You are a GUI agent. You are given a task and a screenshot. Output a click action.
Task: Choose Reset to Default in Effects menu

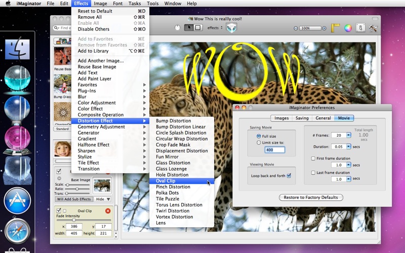point(110,11)
